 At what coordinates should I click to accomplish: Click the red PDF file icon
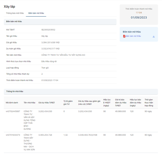[x=124, y=36]
